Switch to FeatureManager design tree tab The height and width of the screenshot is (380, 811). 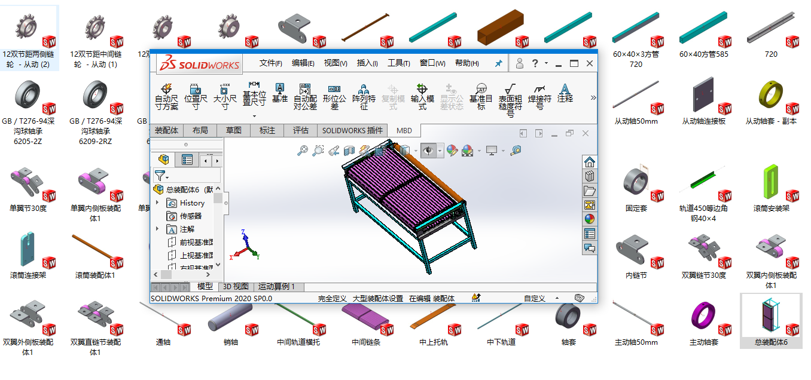click(163, 160)
